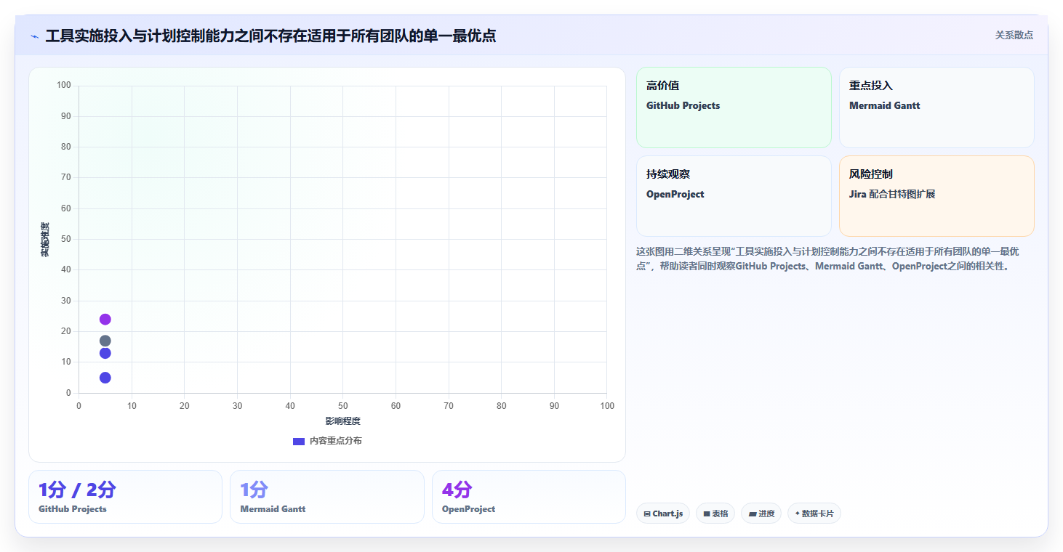The width and height of the screenshot is (1063, 552).
Task: Click the 实施难度 y-axis title
Action: tap(45, 240)
